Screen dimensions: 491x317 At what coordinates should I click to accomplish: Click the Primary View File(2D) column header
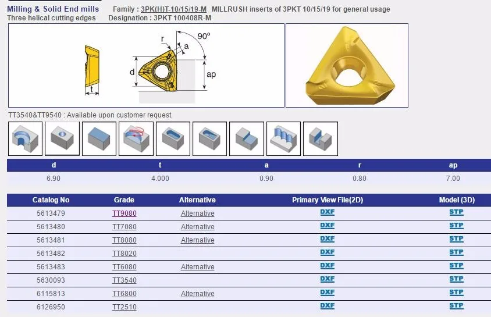(328, 200)
